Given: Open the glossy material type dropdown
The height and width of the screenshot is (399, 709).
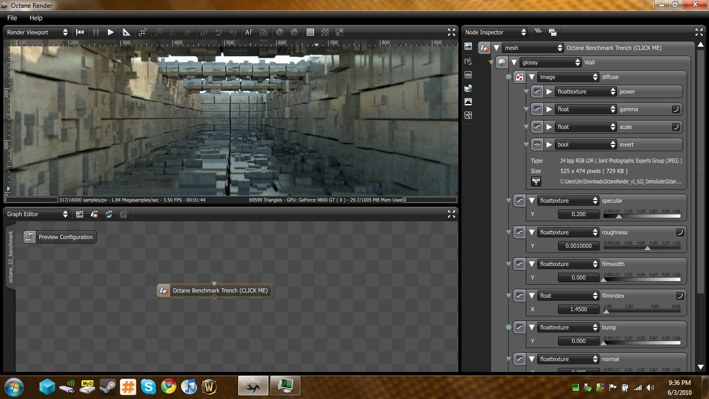Looking at the screenshot, I should (x=550, y=62).
